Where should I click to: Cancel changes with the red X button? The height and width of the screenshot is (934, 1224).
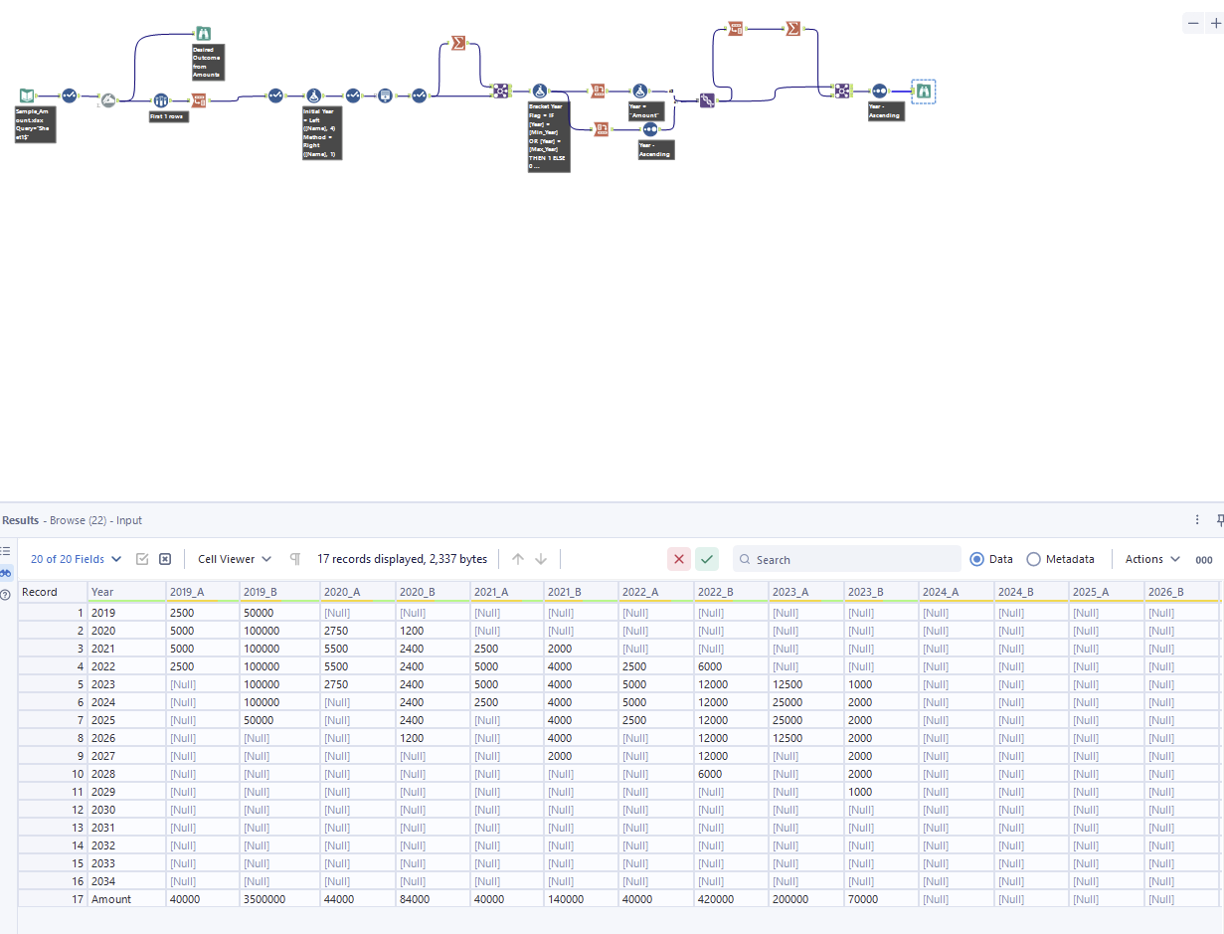coord(679,559)
